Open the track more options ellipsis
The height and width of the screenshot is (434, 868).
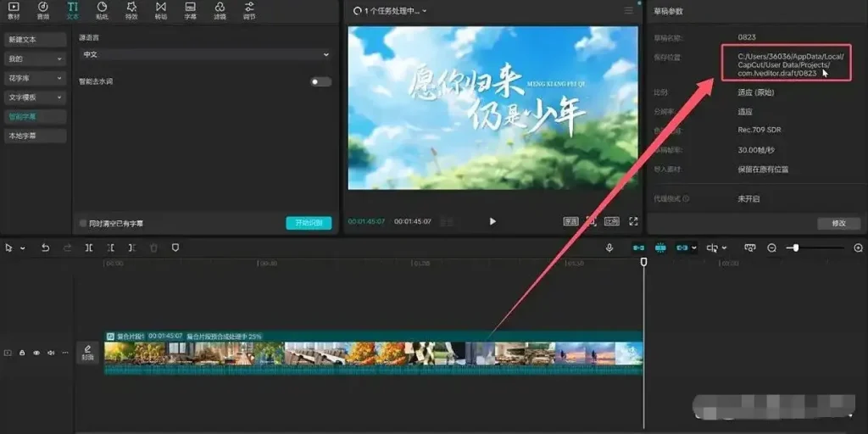tap(65, 353)
